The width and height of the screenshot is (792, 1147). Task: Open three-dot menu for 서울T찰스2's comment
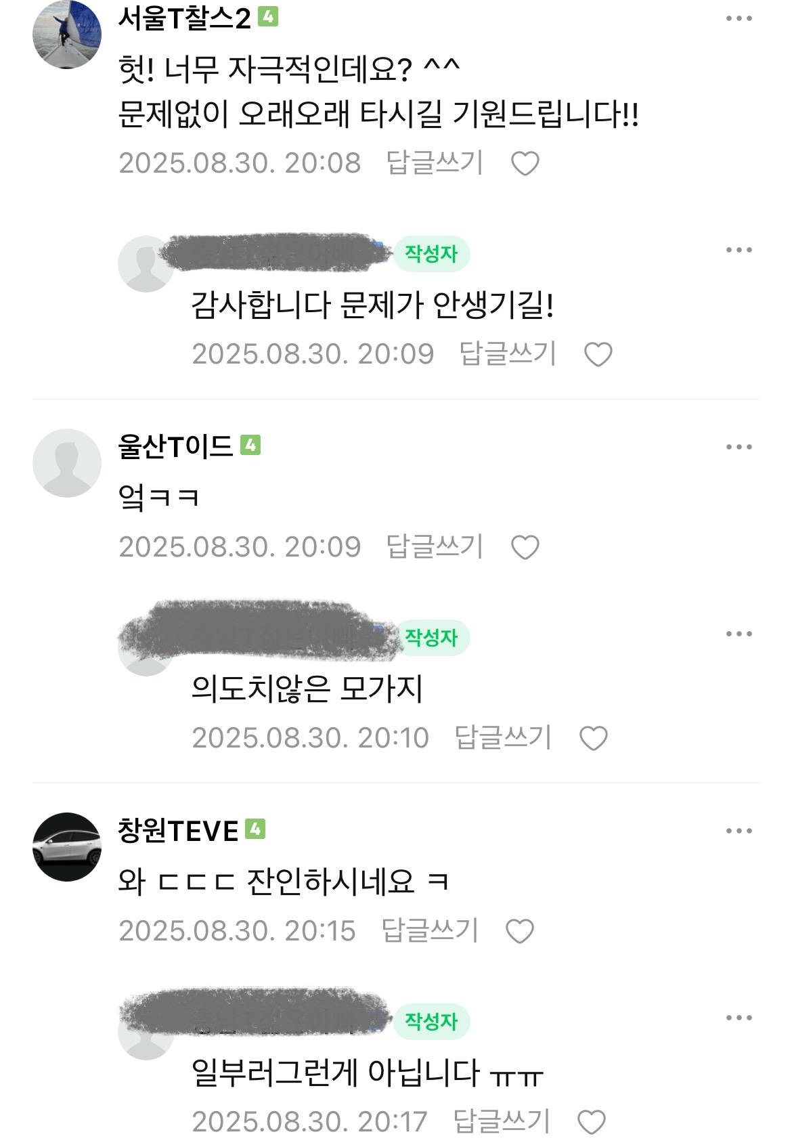[739, 18]
